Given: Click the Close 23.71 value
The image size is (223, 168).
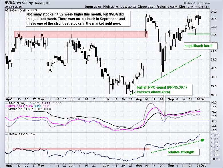Looking at the screenshot, I should 146,7.
